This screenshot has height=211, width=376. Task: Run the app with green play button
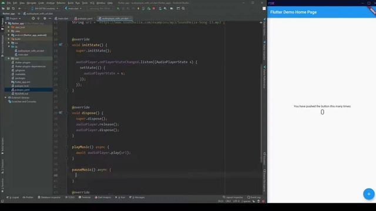pos(117,8)
